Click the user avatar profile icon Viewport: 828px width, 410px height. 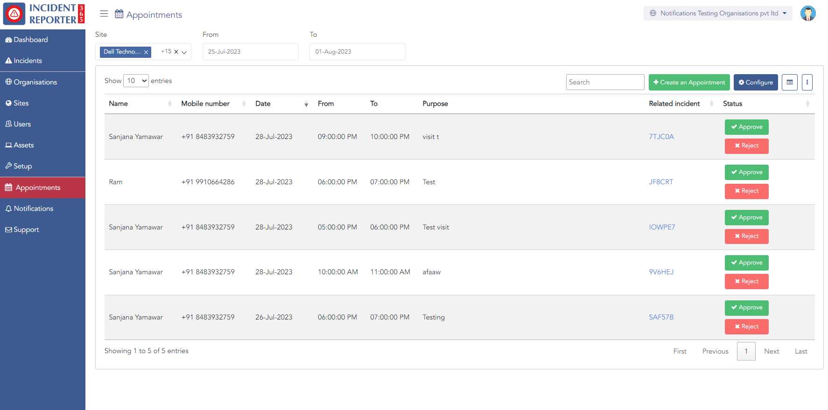point(807,14)
